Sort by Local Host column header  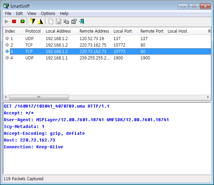tap(186, 31)
